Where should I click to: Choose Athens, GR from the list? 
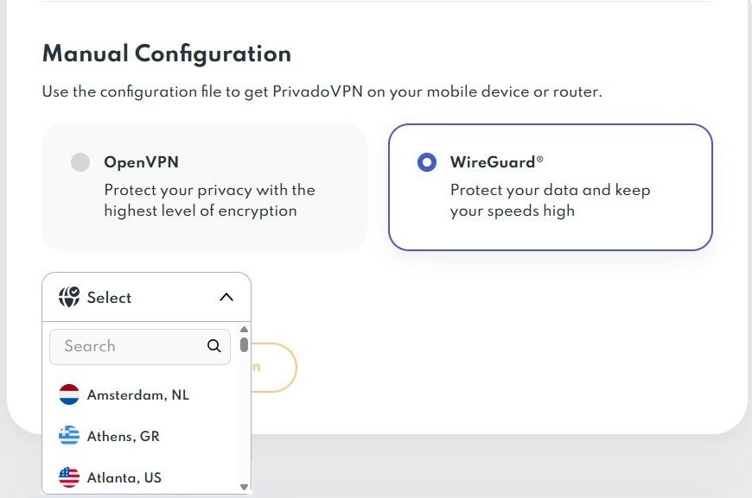click(124, 436)
